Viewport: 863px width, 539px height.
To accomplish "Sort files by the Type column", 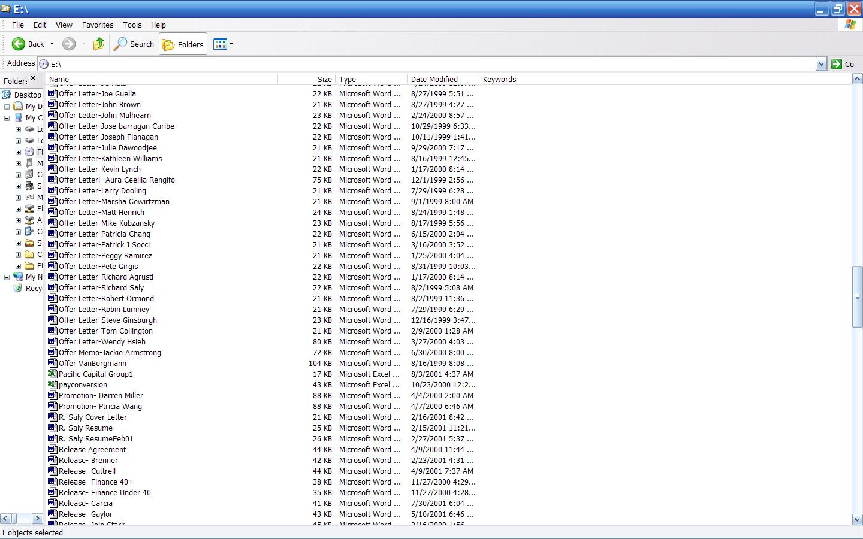I will [371, 79].
